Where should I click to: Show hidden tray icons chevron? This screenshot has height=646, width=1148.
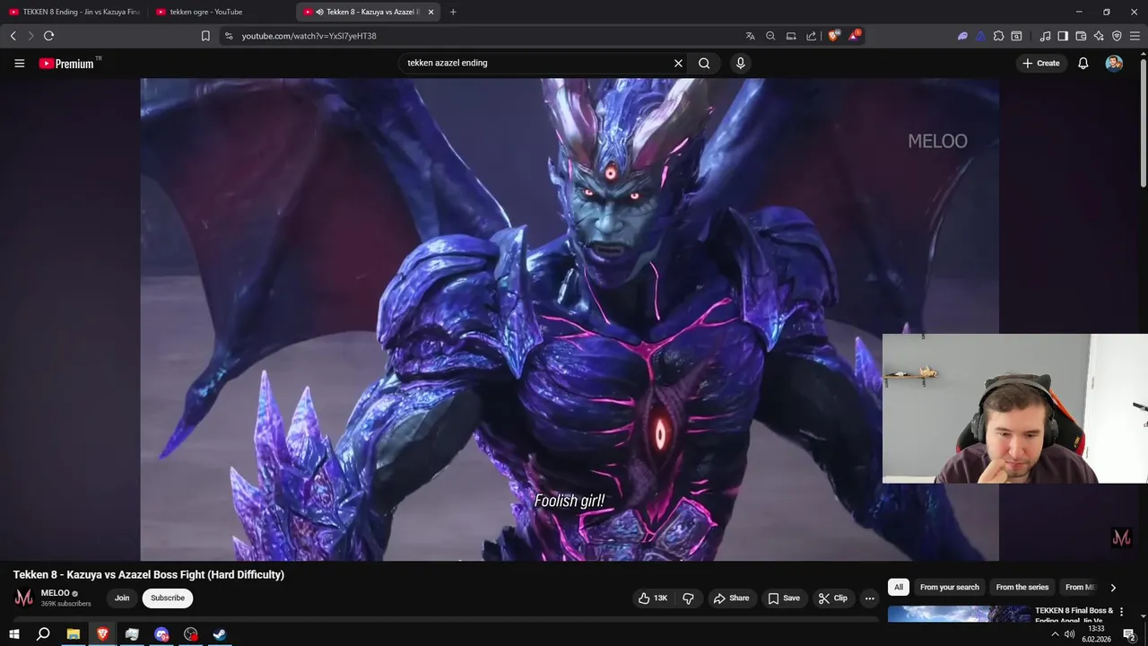tap(1055, 634)
